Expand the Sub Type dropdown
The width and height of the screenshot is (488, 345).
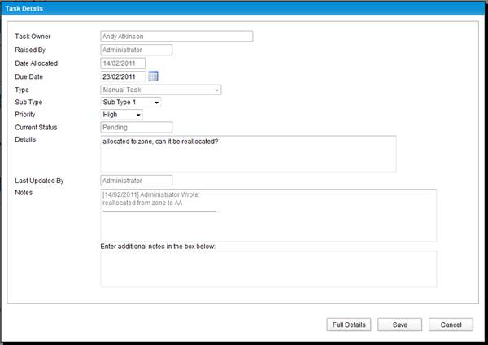[131, 103]
